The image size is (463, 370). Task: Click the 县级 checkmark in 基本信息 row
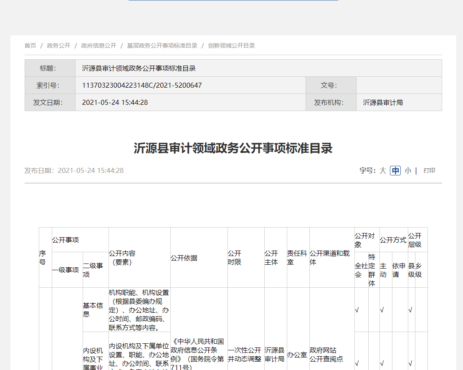pyautogui.click(x=410, y=310)
